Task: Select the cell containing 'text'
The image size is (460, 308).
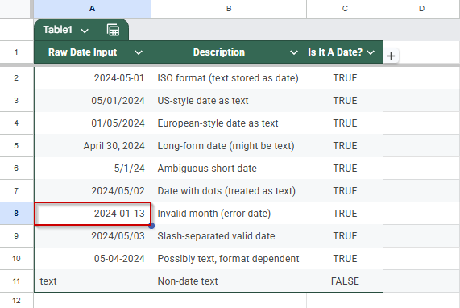Action: (x=93, y=281)
